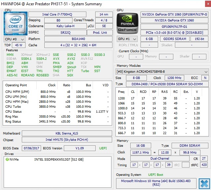The width and height of the screenshot is (211, 190).
Task: Click the 14 nm process field
Action: (104, 15)
